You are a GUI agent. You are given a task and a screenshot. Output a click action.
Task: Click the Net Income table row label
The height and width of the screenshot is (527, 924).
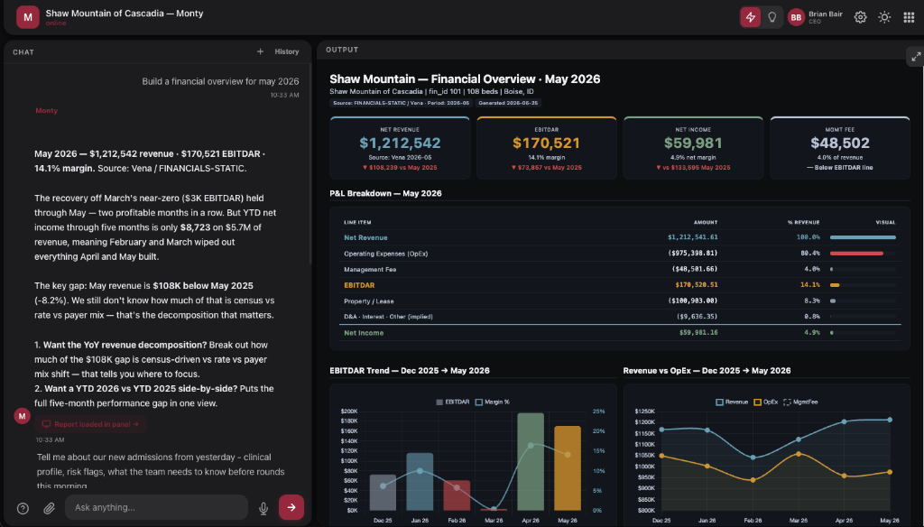click(364, 333)
